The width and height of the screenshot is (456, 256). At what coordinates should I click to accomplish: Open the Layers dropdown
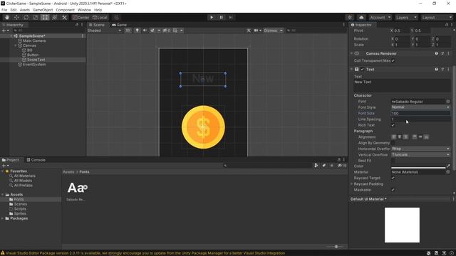coord(406,17)
